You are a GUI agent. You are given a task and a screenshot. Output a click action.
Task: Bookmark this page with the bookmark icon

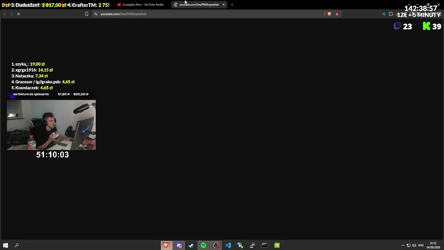87,14
